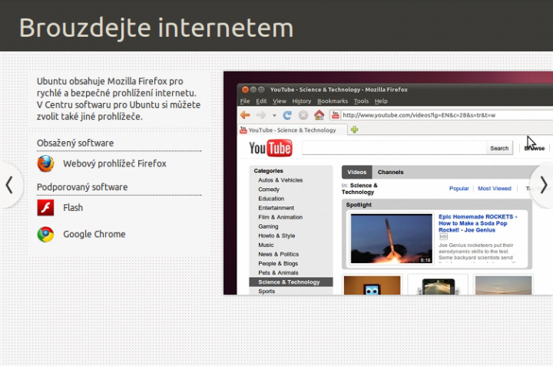This screenshot has width=553, height=366.
Task: Select Music category
Action: 266,245
